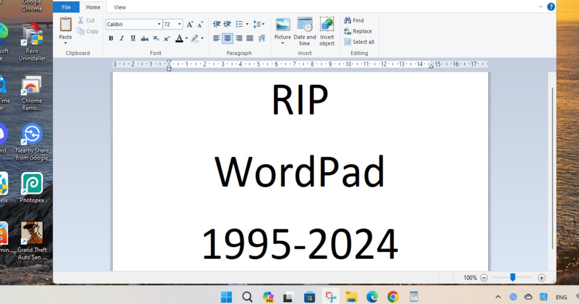
Task: Increase paragraph indent
Action: pos(227,24)
